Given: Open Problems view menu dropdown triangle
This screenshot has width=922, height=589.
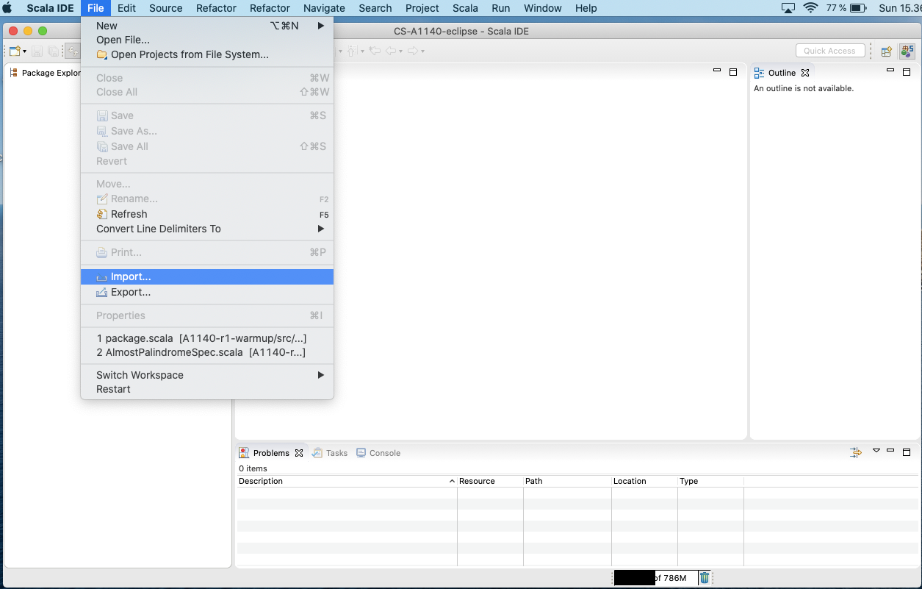Looking at the screenshot, I should coord(876,451).
